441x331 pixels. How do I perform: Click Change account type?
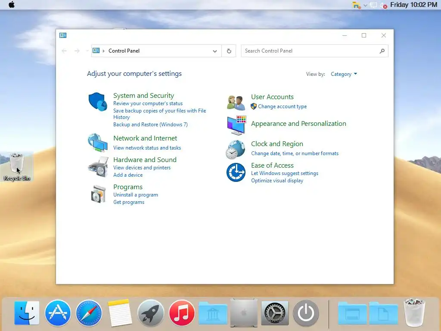283,107
